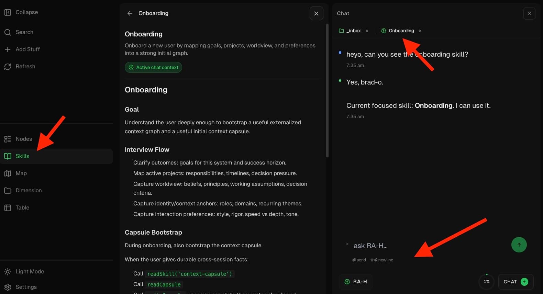Screen dimensions: 543x294
Task: Select the Skills section
Action: 56,156
